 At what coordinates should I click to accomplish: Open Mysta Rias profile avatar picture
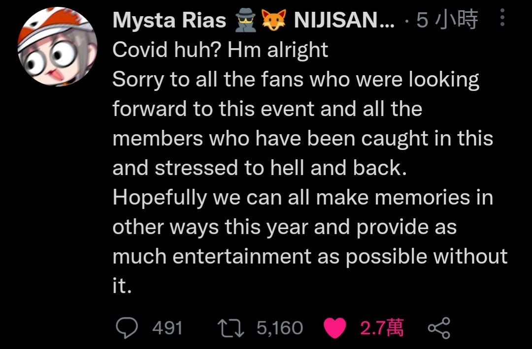[x=57, y=46]
